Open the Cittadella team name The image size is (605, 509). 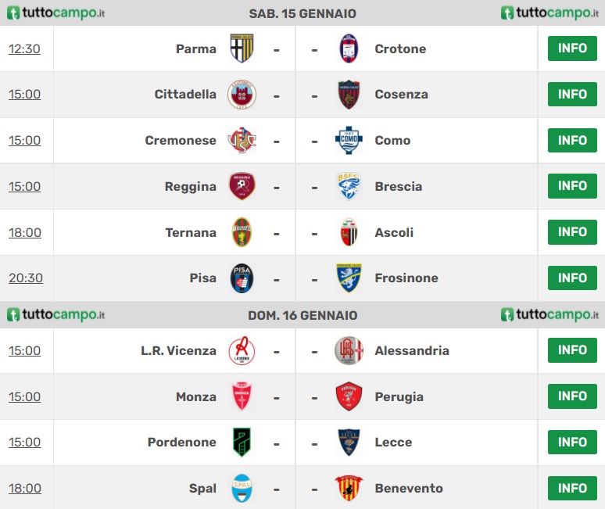pyautogui.click(x=185, y=94)
